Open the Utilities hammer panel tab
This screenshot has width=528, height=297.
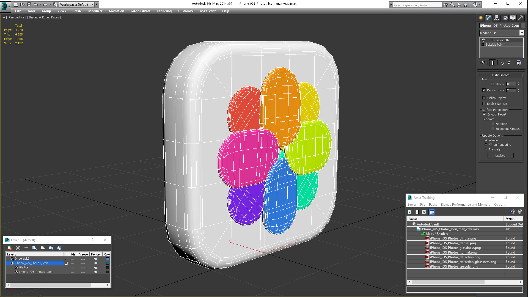click(x=521, y=18)
